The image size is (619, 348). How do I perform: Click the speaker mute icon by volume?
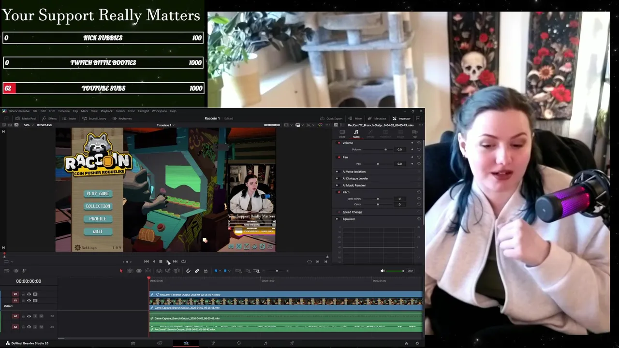click(x=383, y=271)
